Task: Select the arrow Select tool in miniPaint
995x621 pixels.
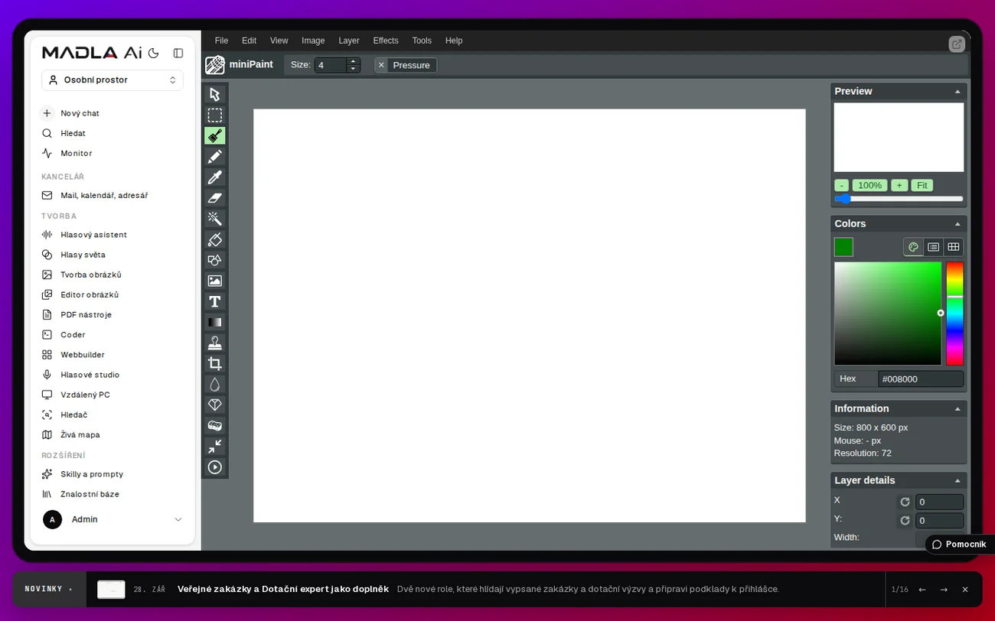Action: coord(215,94)
